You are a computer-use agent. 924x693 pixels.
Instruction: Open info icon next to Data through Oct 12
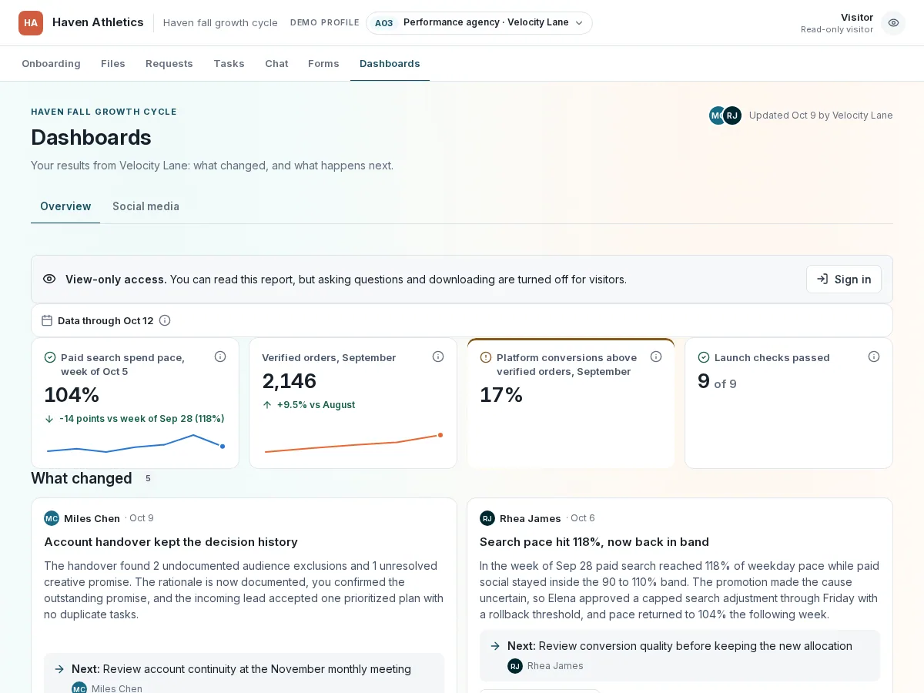tap(165, 320)
